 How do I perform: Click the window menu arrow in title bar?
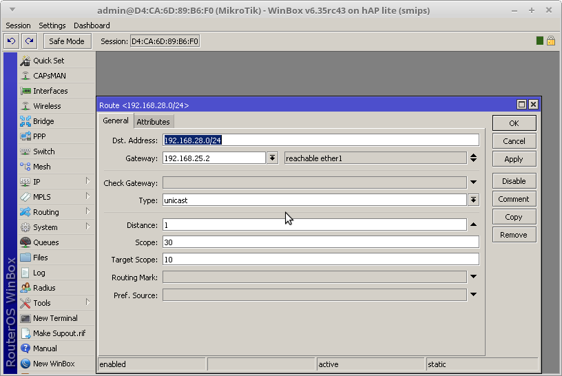[x=12, y=10]
